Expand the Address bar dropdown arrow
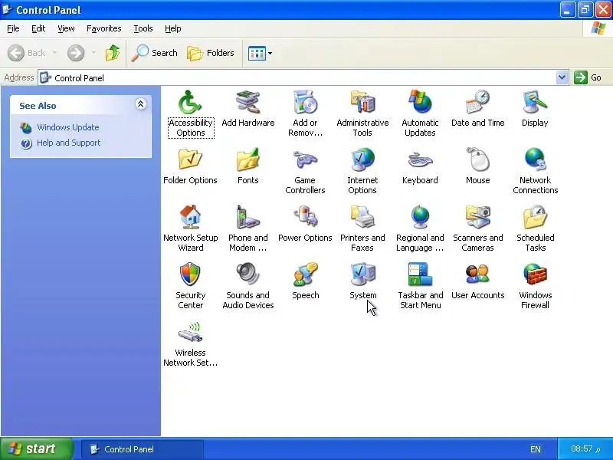613x460 pixels. click(562, 77)
